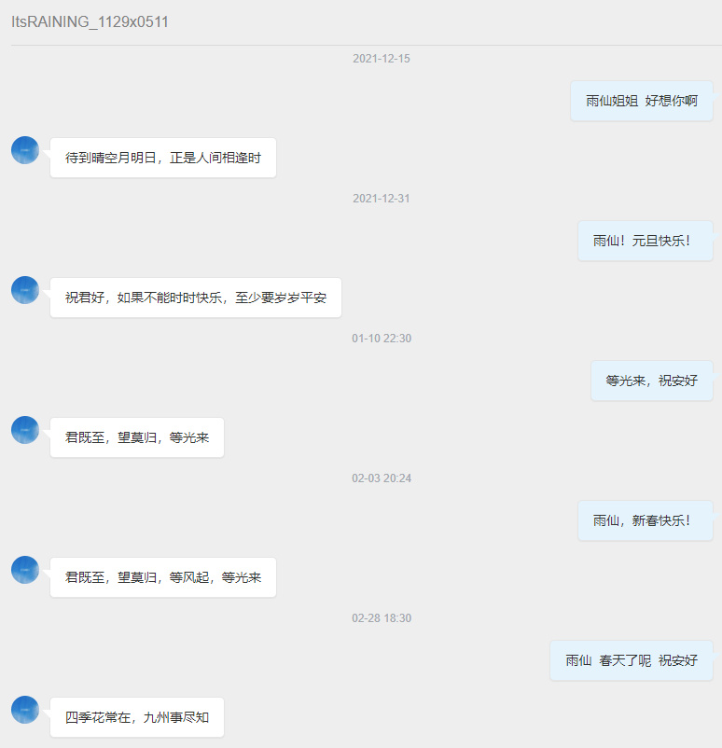Click the 2021-12-31 date separator
The image size is (722, 748).
[x=382, y=199]
